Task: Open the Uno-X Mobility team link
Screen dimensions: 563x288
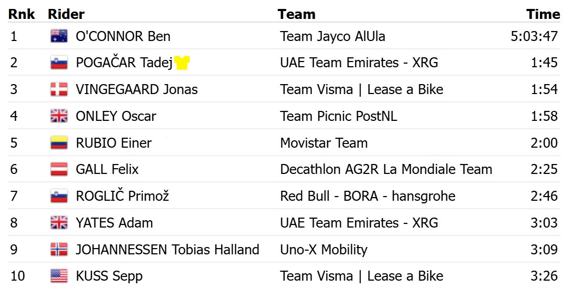Action: 324,250
